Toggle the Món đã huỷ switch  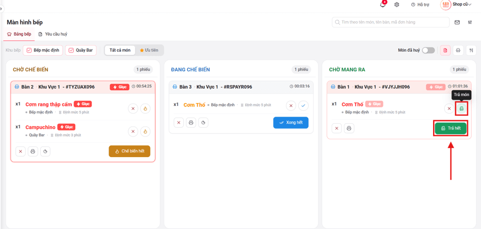428,50
